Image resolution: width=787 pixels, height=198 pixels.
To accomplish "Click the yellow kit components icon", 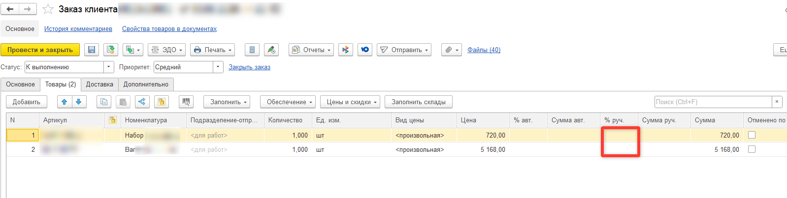I will coord(161,102).
